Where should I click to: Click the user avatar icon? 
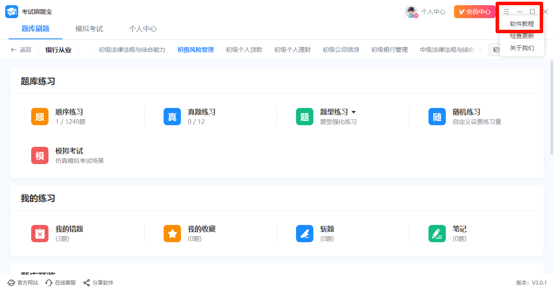point(411,12)
